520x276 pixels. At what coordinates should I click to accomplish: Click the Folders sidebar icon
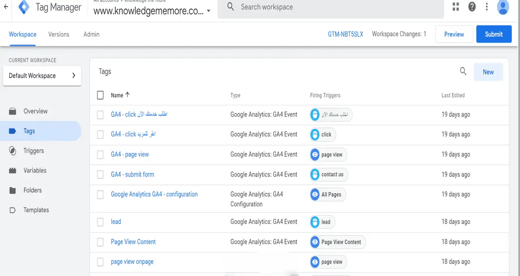coord(13,190)
